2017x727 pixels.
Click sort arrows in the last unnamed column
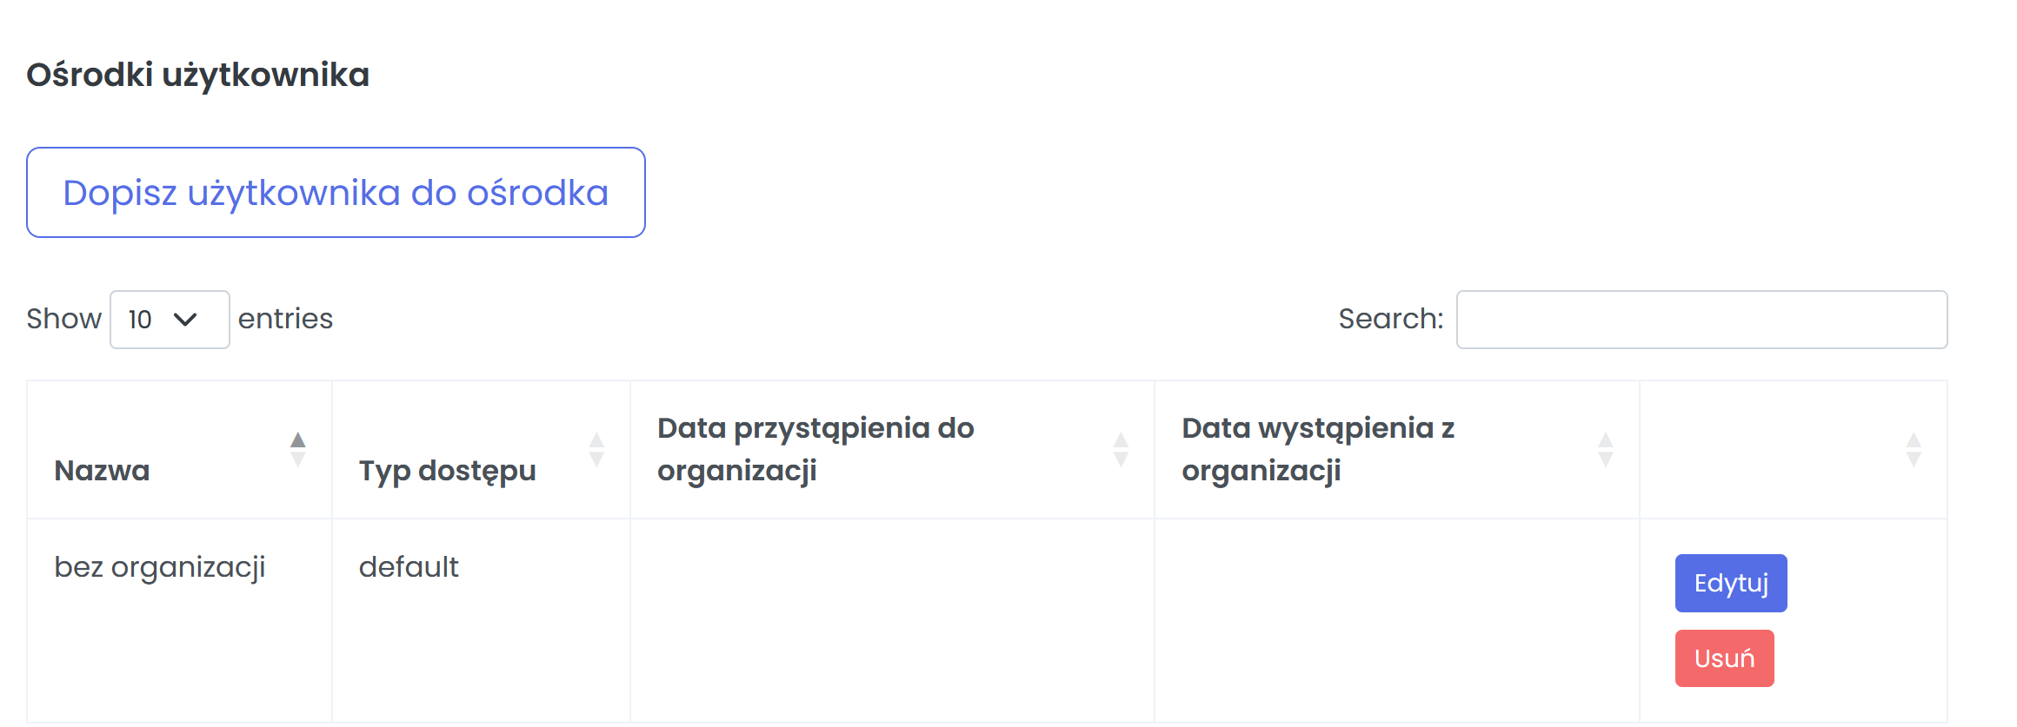pos(1913,449)
